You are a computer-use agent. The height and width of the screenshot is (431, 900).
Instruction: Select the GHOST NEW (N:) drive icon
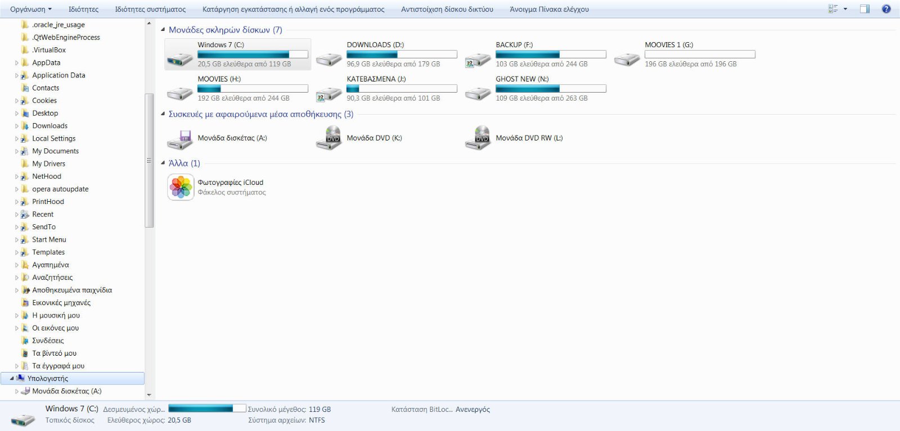[x=478, y=92]
